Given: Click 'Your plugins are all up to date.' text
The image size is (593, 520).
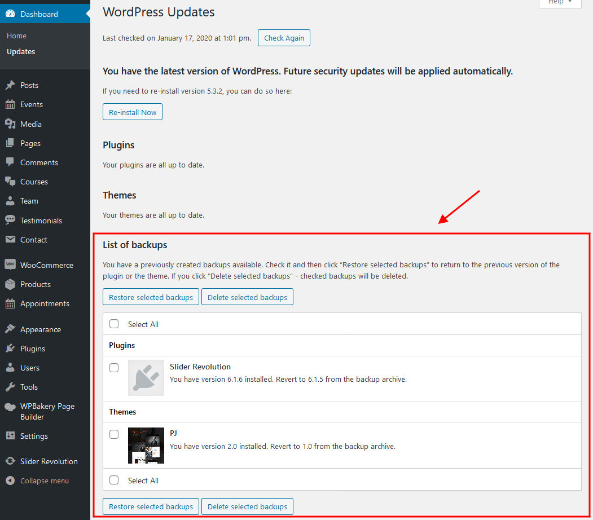Looking at the screenshot, I should point(153,165).
